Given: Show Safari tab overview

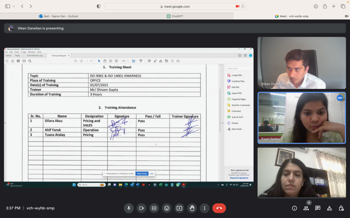Looking at the screenshot, I should 343,6.
